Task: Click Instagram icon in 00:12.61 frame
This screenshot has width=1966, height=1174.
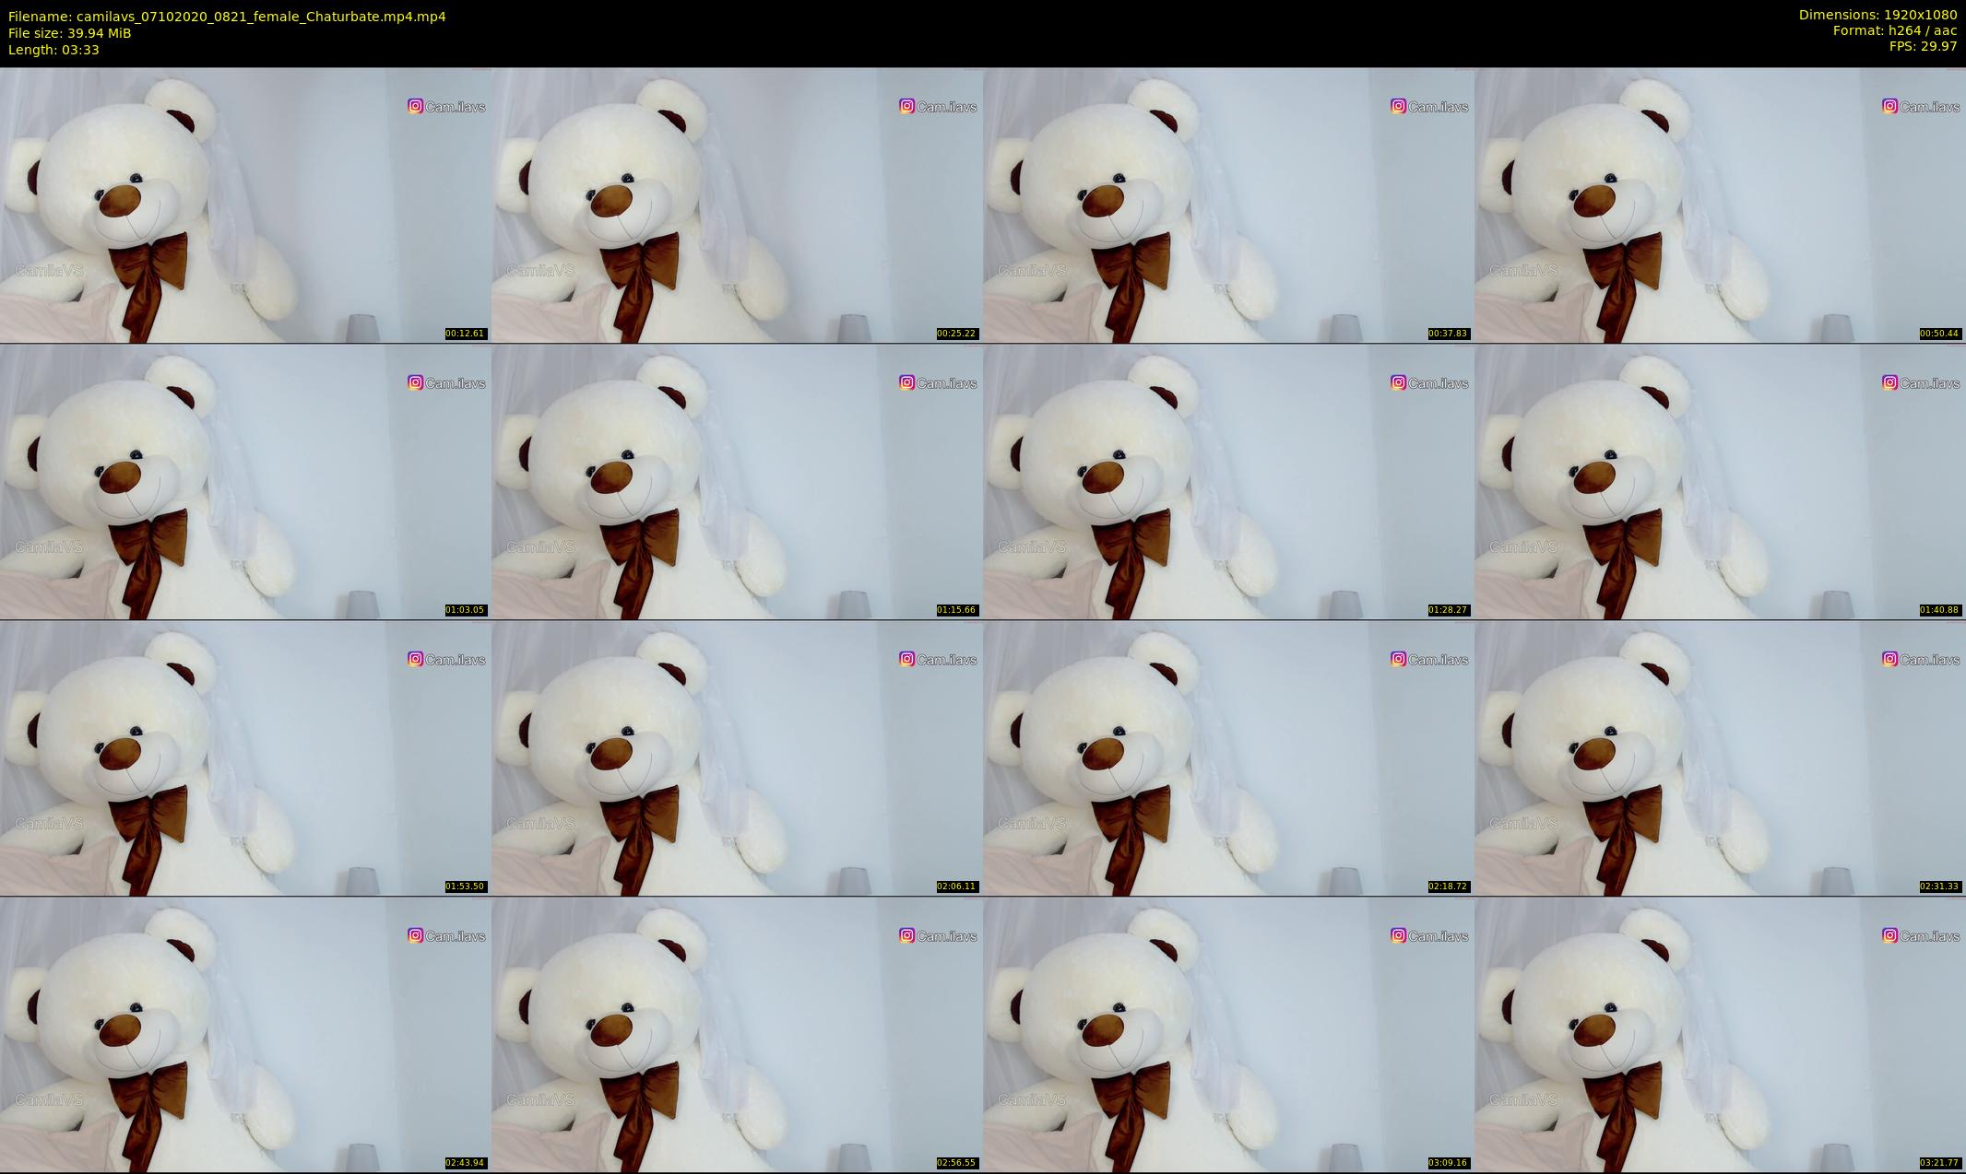Action: 415,106
